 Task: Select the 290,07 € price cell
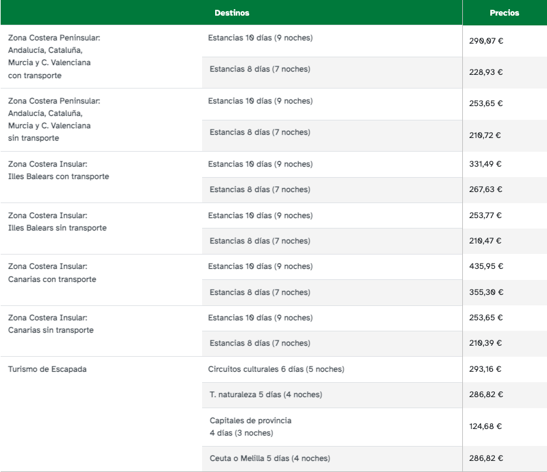486,40
